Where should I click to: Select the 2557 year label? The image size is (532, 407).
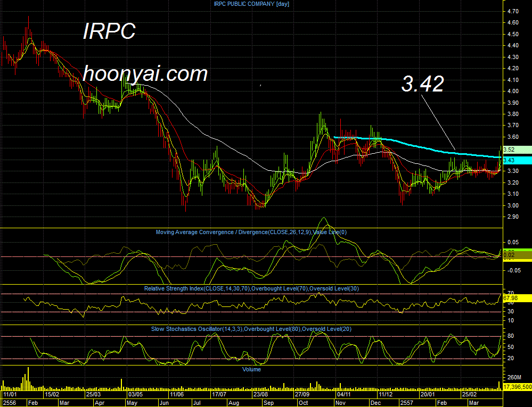[407, 403]
